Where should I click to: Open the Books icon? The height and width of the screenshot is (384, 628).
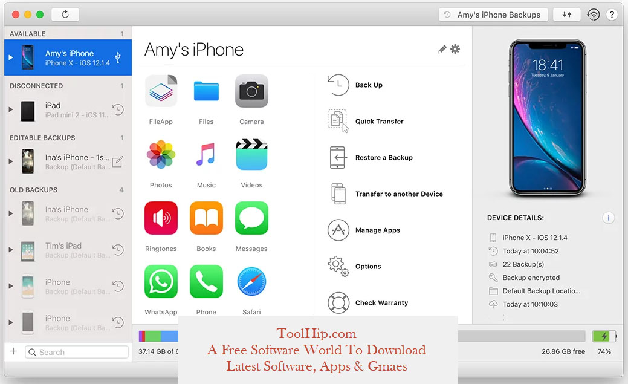206,218
